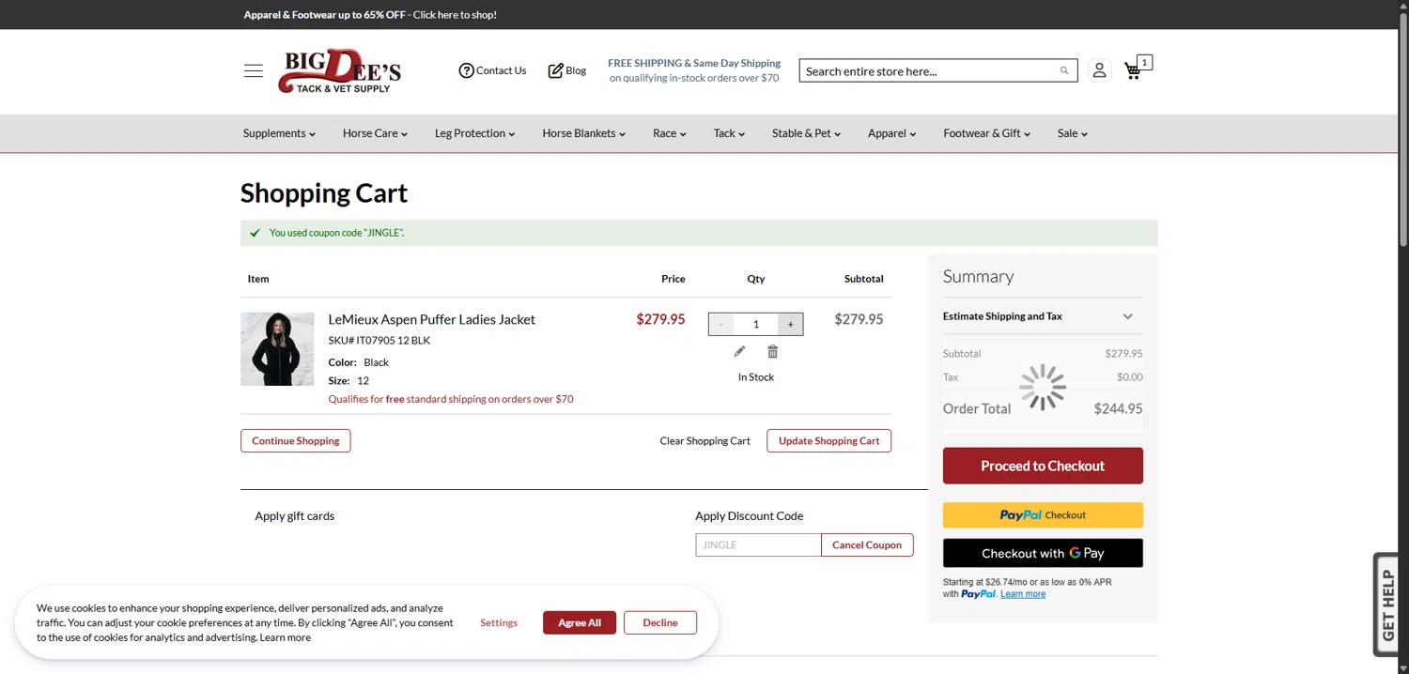Open PayPal Learn more link
The height and width of the screenshot is (674, 1409).
[x=1023, y=594]
